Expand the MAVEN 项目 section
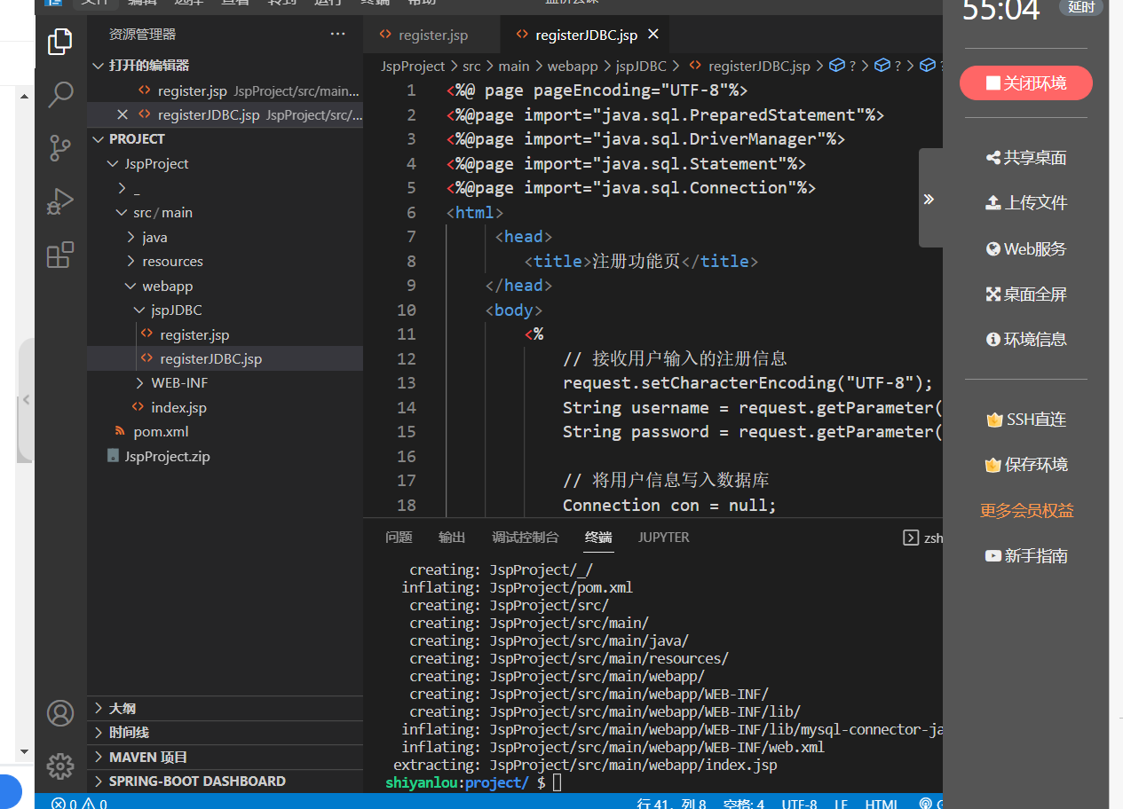The image size is (1123, 809). [147, 758]
